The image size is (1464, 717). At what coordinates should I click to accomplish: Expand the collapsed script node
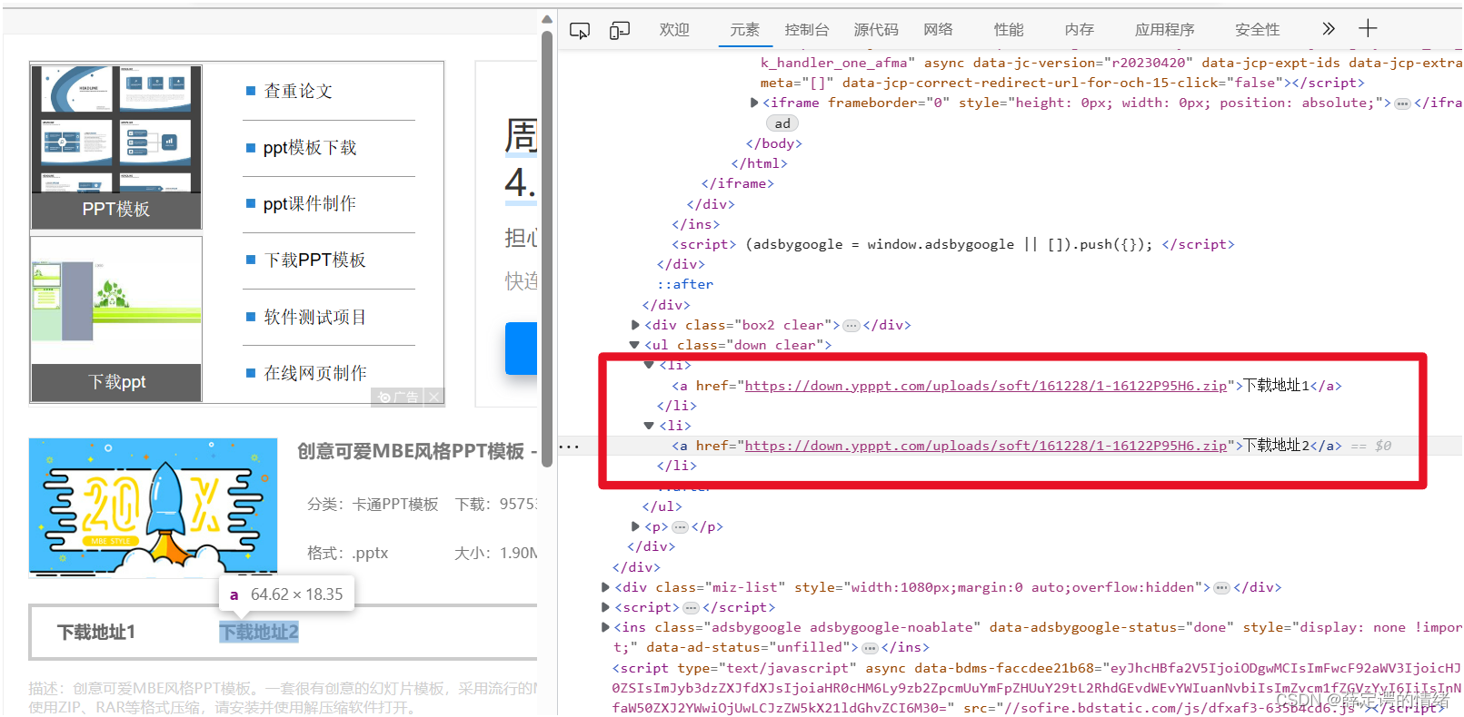pyautogui.click(x=605, y=607)
